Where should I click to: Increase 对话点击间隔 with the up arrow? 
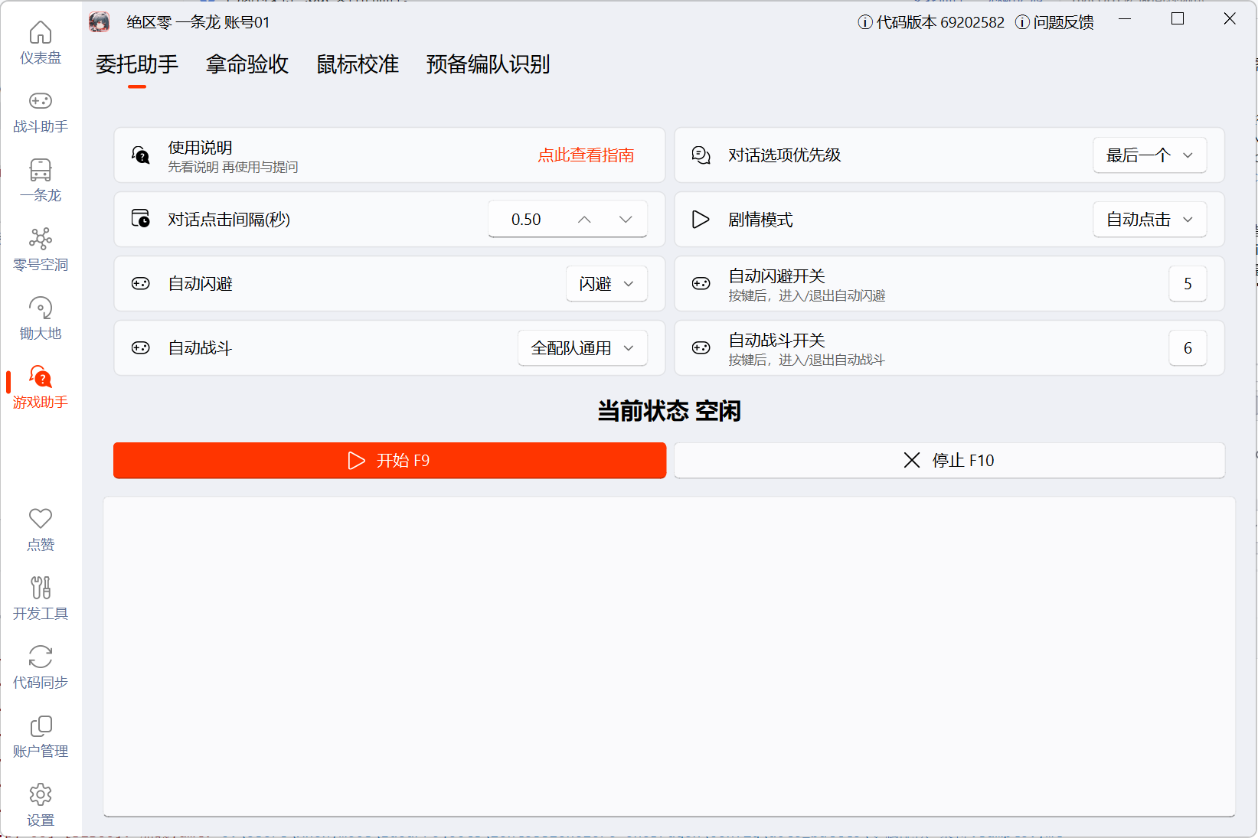(584, 220)
